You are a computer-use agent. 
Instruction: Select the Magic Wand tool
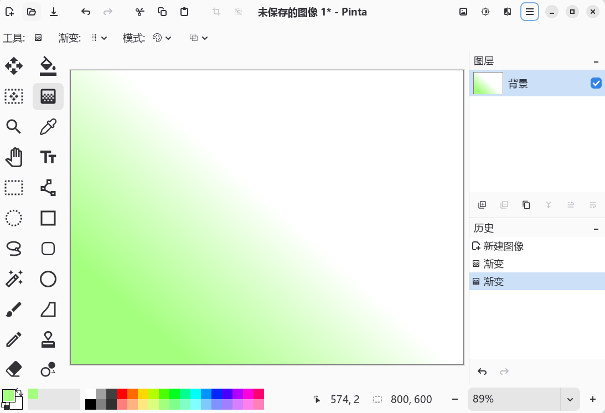14,279
